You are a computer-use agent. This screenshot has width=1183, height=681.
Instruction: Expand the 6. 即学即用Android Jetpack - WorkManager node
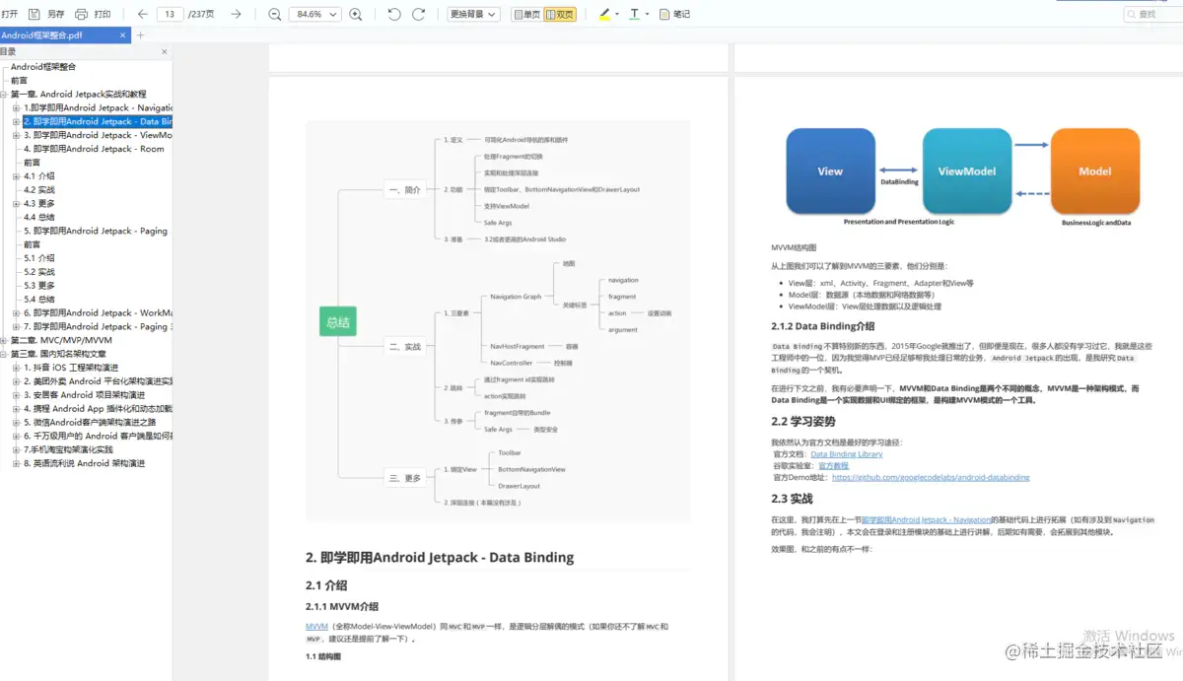[16, 312]
